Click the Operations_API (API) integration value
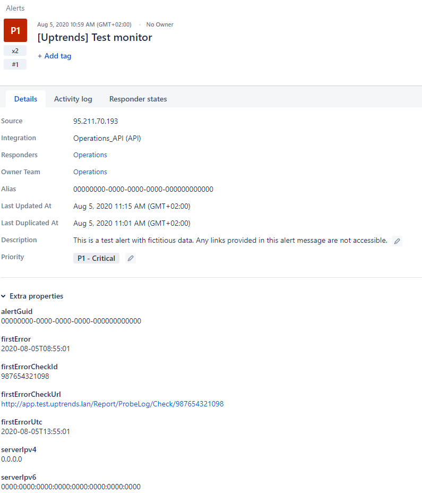This screenshot has width=422, height=493. click(x=107, y=138)
